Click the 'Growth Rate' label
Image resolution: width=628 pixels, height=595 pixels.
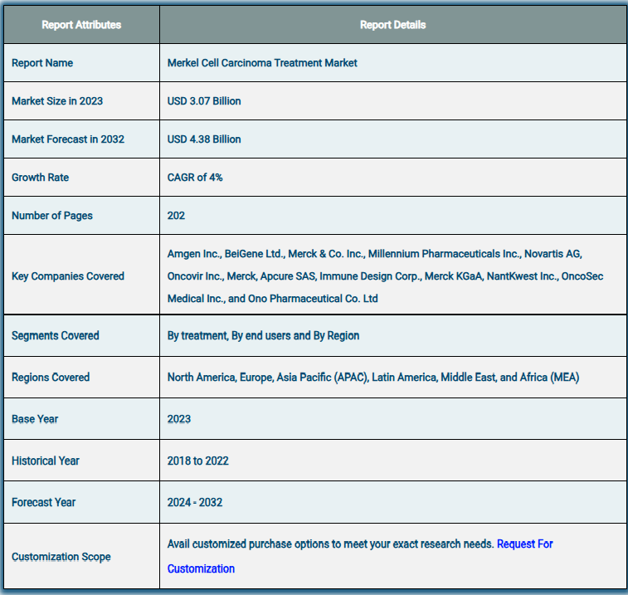click(40, 177)
